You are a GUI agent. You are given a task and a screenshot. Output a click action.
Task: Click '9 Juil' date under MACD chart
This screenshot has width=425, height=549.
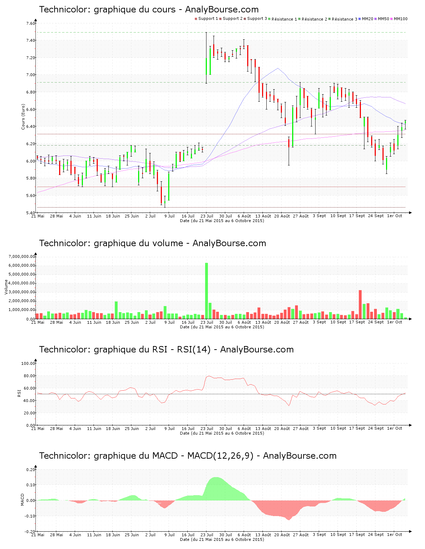[x=169, y=535]
